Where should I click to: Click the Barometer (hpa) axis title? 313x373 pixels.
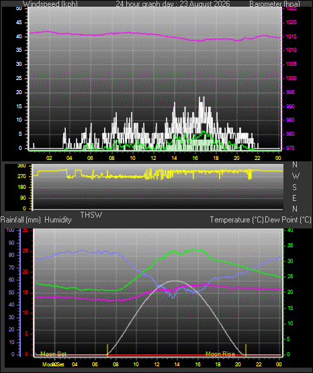[275, 3]
